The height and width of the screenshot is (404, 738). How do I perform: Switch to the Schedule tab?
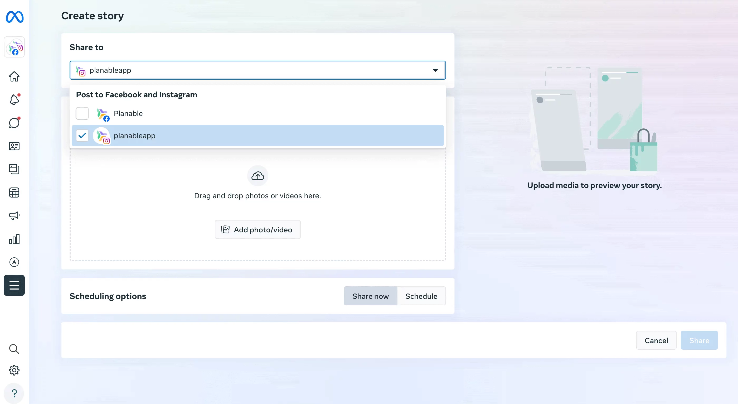pos(421,296)
